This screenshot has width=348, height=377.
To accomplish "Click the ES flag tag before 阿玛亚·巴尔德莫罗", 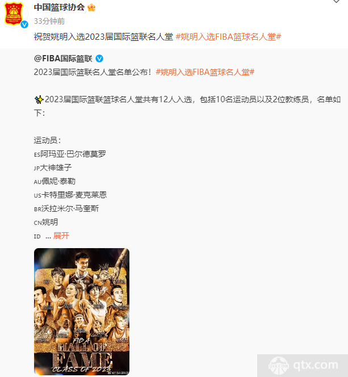I will coord(37,155).
